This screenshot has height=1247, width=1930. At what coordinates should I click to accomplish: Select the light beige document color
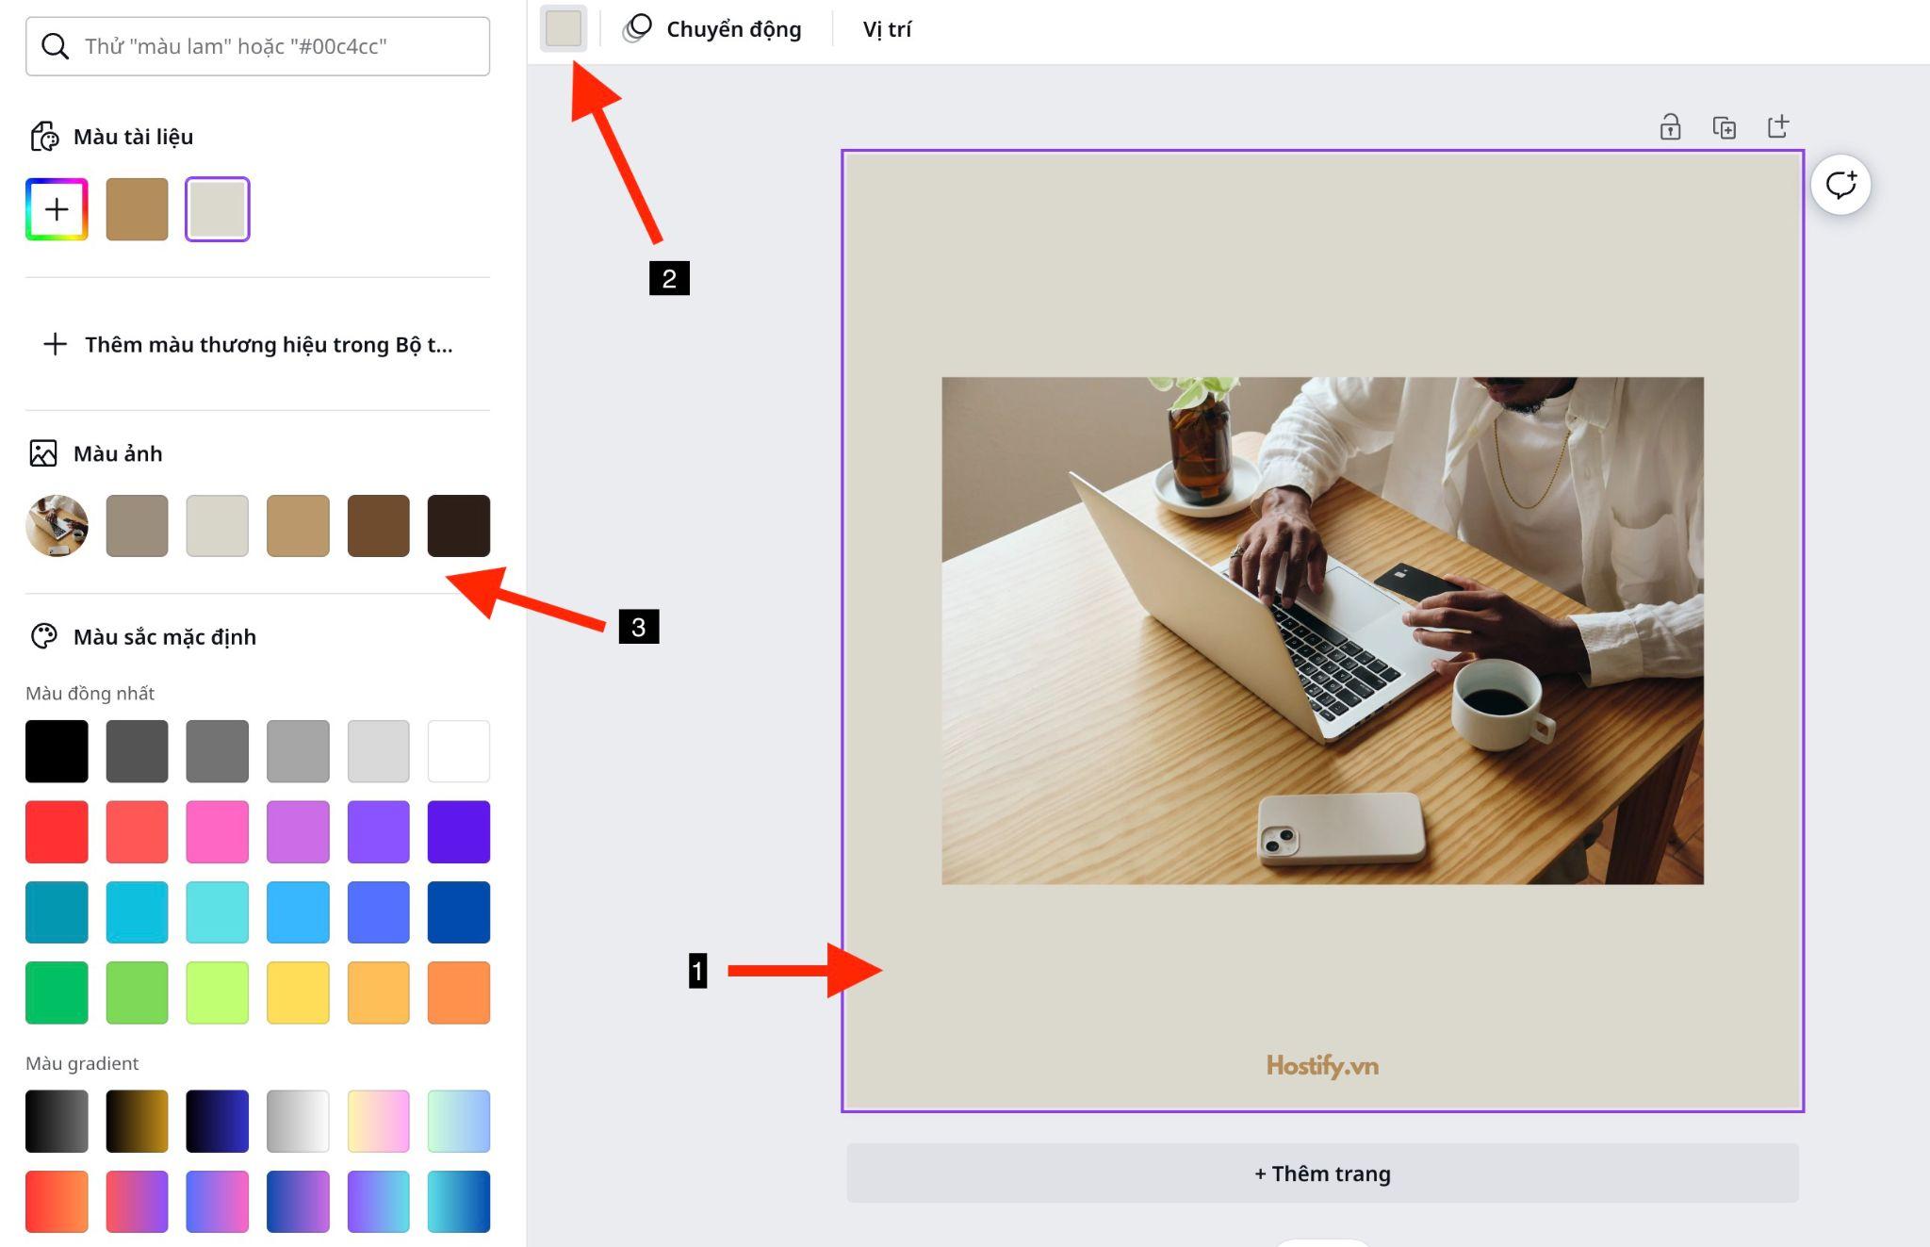[218, 208]
